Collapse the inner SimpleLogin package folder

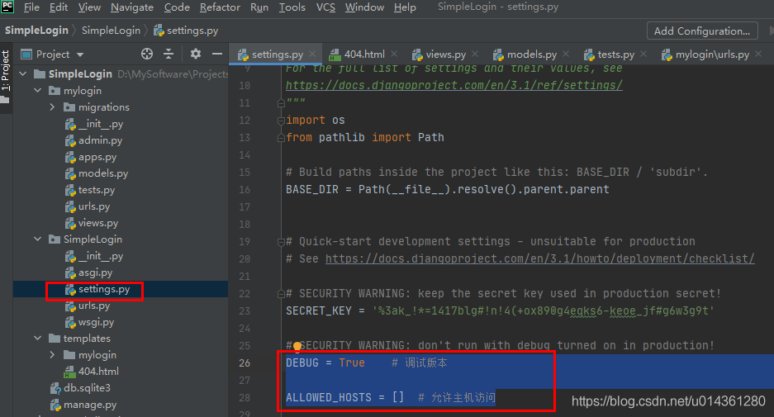[x=37, y=239]
